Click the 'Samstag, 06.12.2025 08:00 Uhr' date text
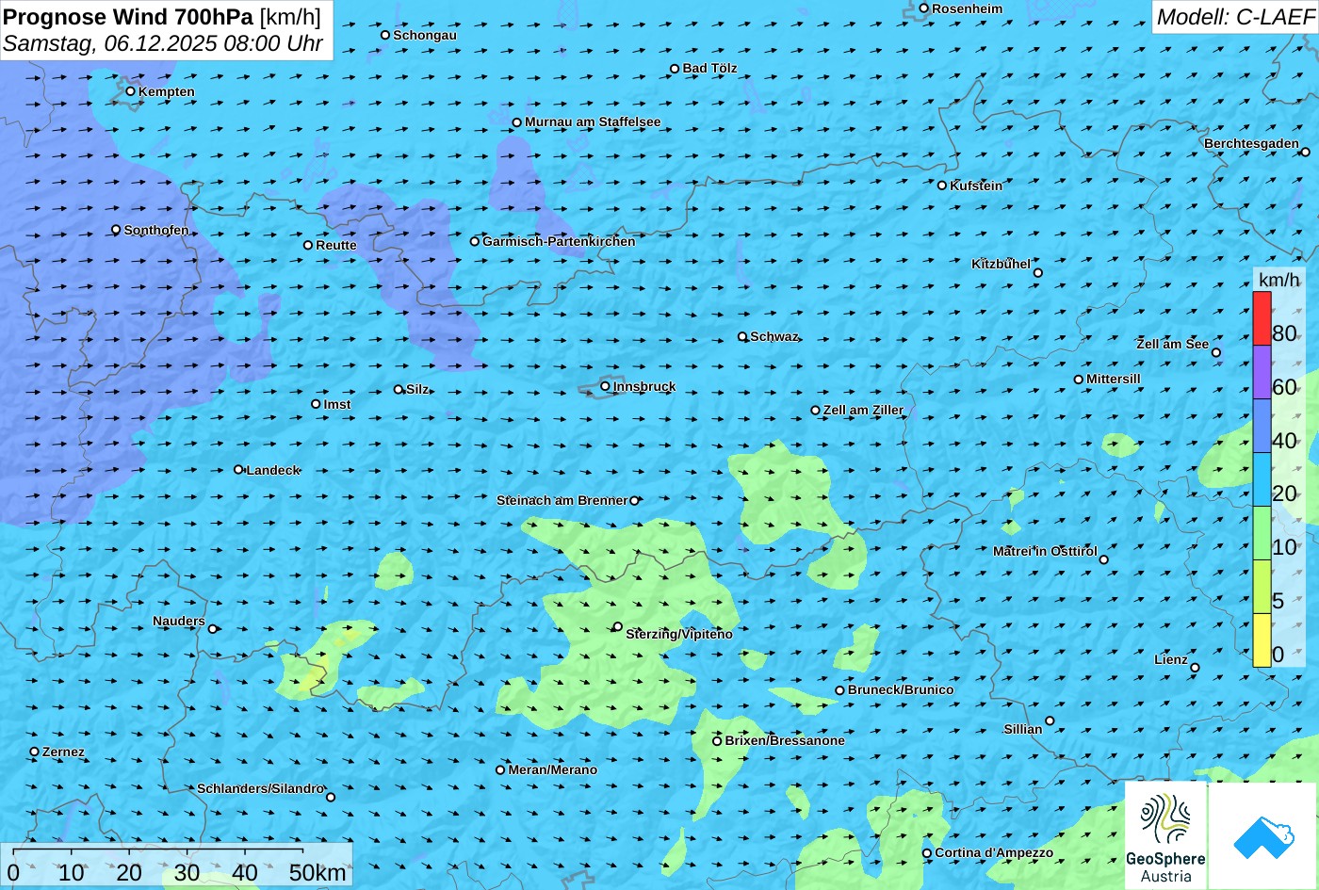Image resolution: width=1319 pixels, height=890 pixels. pyautogui.click(x=163, y=43)
